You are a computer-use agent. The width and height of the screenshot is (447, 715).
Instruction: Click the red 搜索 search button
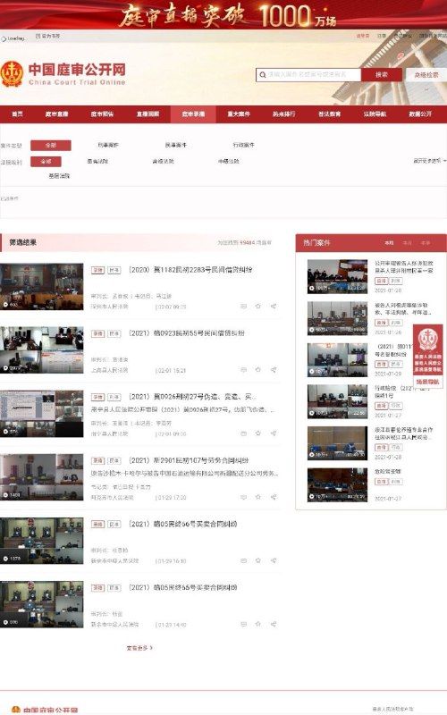click(382, 75)
